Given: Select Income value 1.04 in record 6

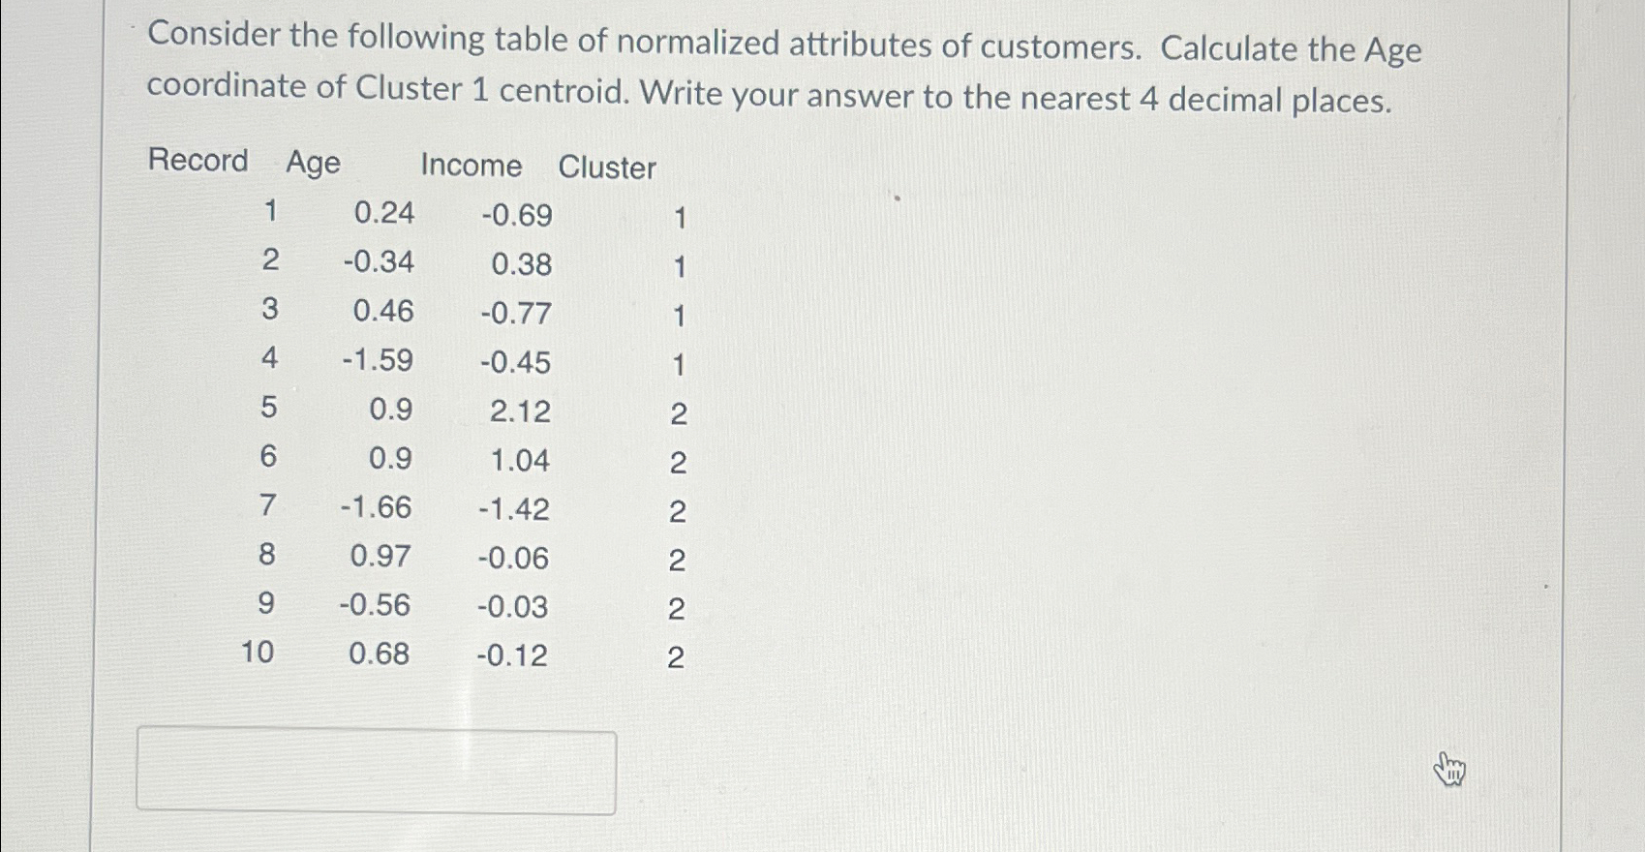Looking at the screenshot, I should click(520, 460).
